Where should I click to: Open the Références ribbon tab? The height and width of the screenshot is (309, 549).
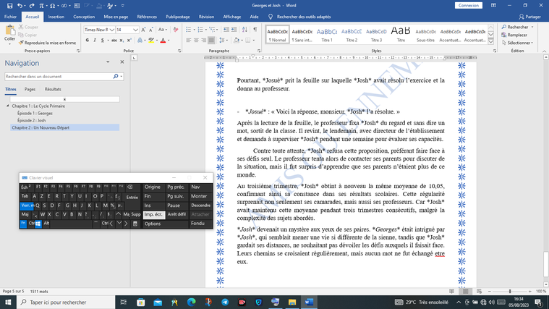coord(147,16)
